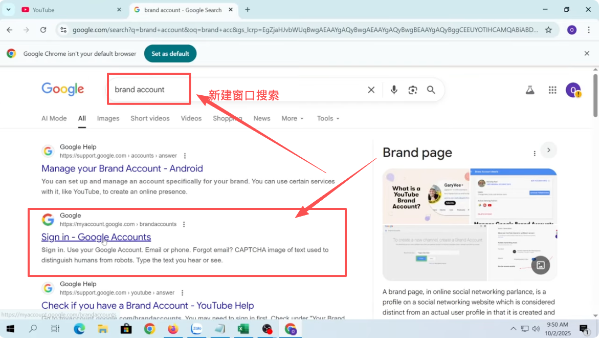Open Check if you have a Brand Account link
The height and width of the screenshot is (340, 601).
coord(148,306)
